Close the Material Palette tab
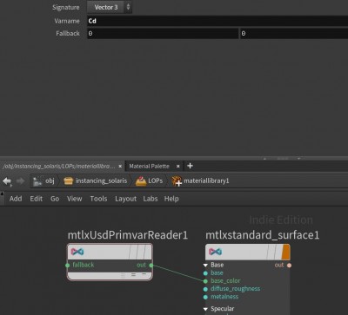This screenshot has height=315, width=348. click(178, 166)
